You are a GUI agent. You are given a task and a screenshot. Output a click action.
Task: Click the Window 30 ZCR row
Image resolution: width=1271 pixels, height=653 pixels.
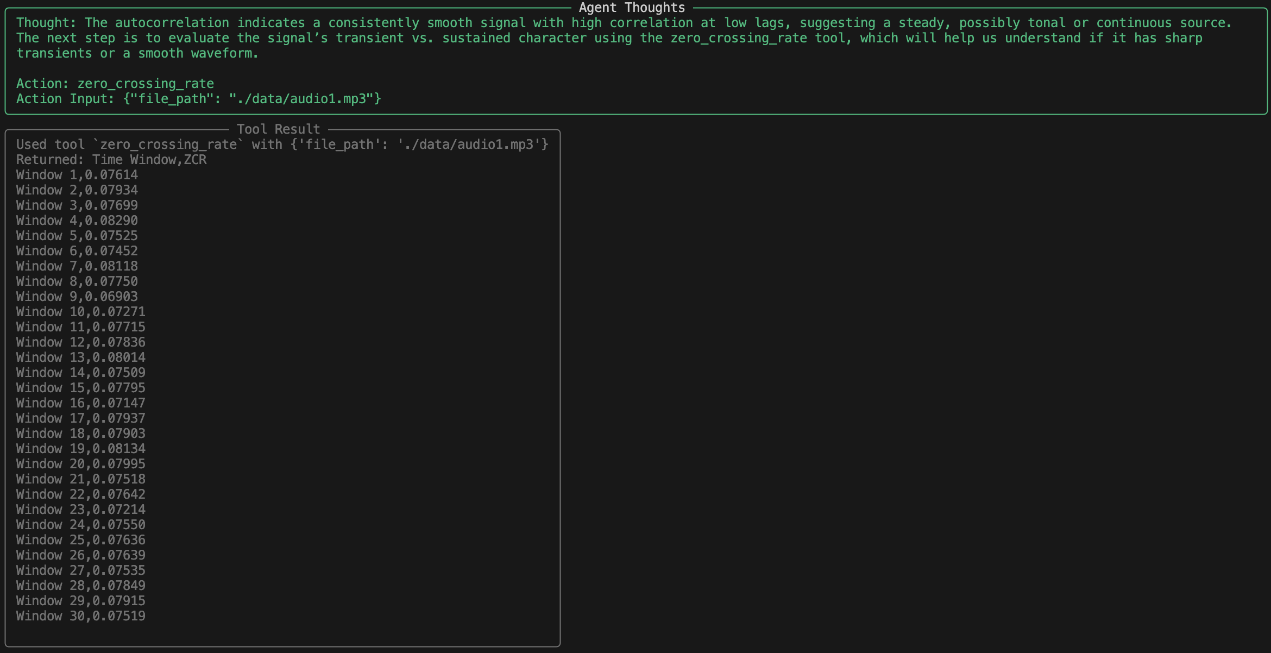pyautogui.click(x=80, y=616)
